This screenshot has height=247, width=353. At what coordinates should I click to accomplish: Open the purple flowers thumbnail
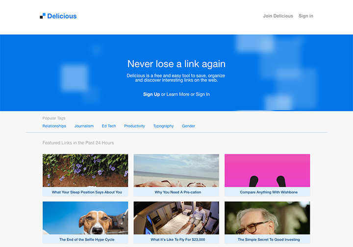tap(85, 171)
